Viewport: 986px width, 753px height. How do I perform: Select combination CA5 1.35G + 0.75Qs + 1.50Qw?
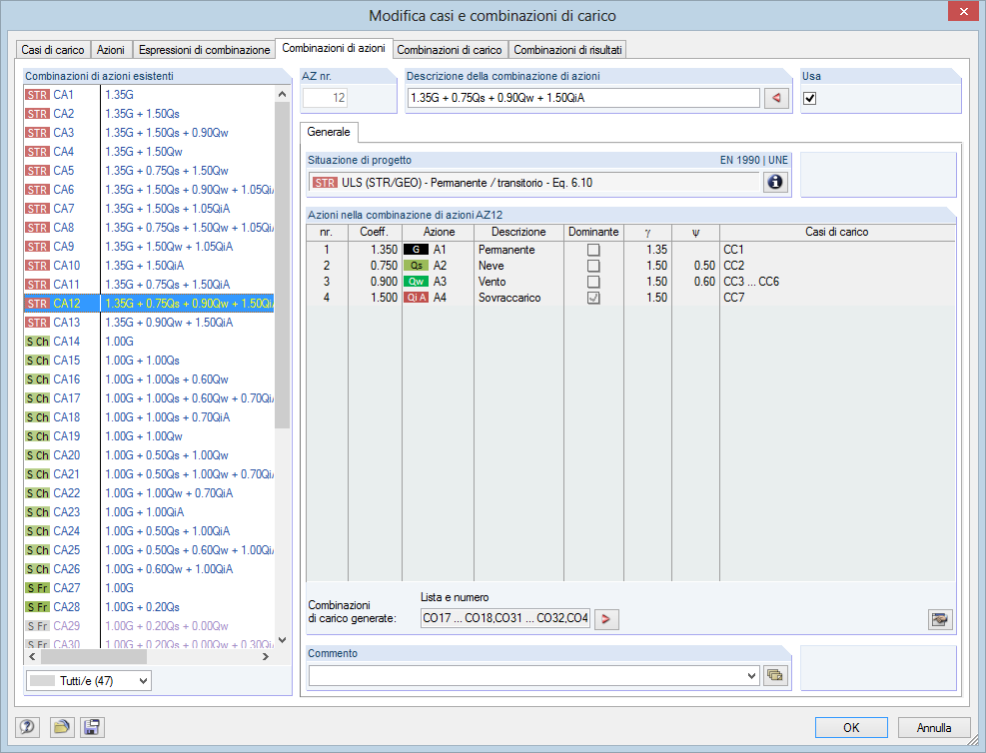(x=149, y=171)
